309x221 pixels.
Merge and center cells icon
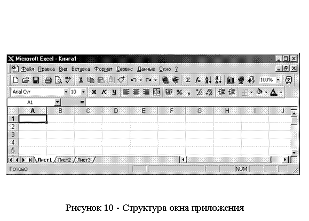pyautogui.click(x=156, y=92)
